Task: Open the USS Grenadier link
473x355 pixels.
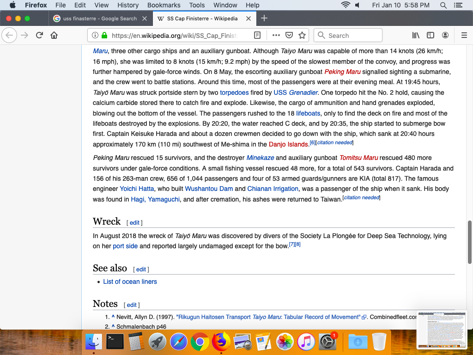Action: 296,92
